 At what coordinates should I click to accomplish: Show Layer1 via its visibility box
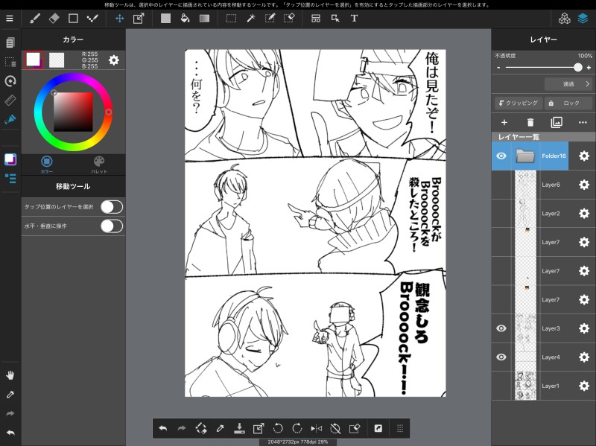(501, 386)
